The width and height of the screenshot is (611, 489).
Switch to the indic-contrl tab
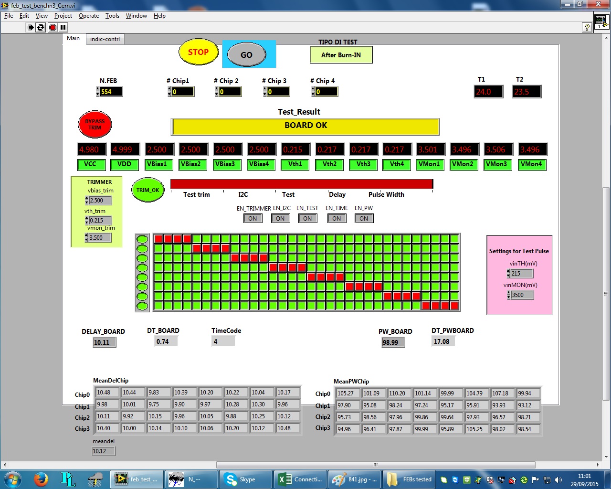[105, 39]
